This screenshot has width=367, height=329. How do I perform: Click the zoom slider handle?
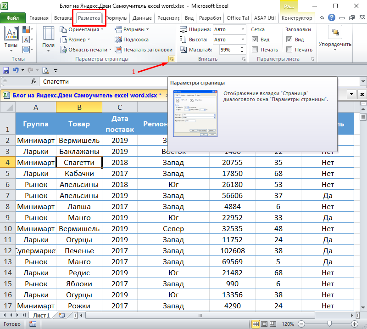pyautogui.click(x=329, y=324)
